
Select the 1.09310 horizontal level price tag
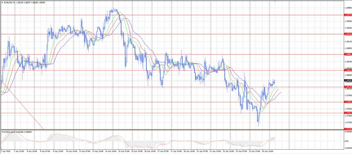(348, 34)
